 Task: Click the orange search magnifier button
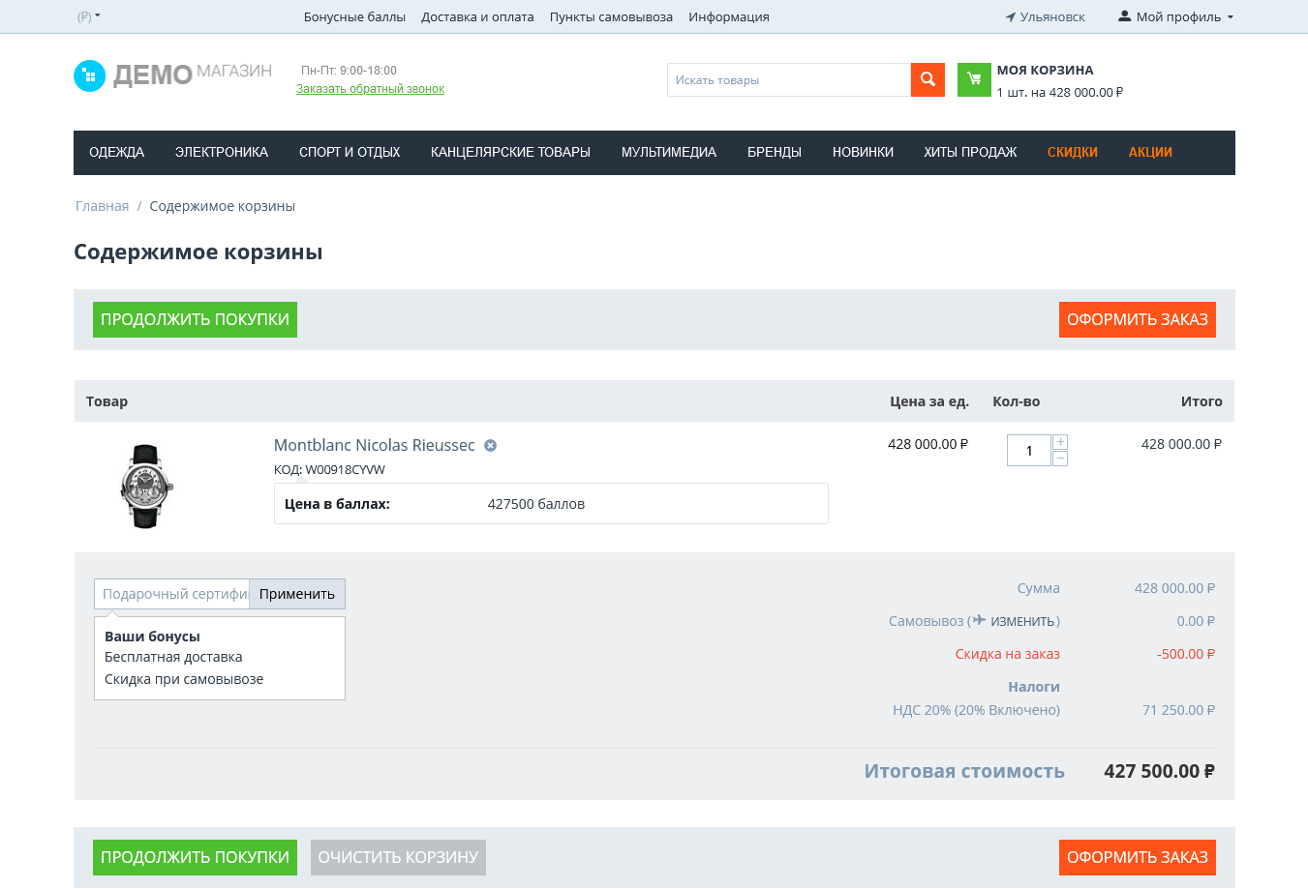928,79
